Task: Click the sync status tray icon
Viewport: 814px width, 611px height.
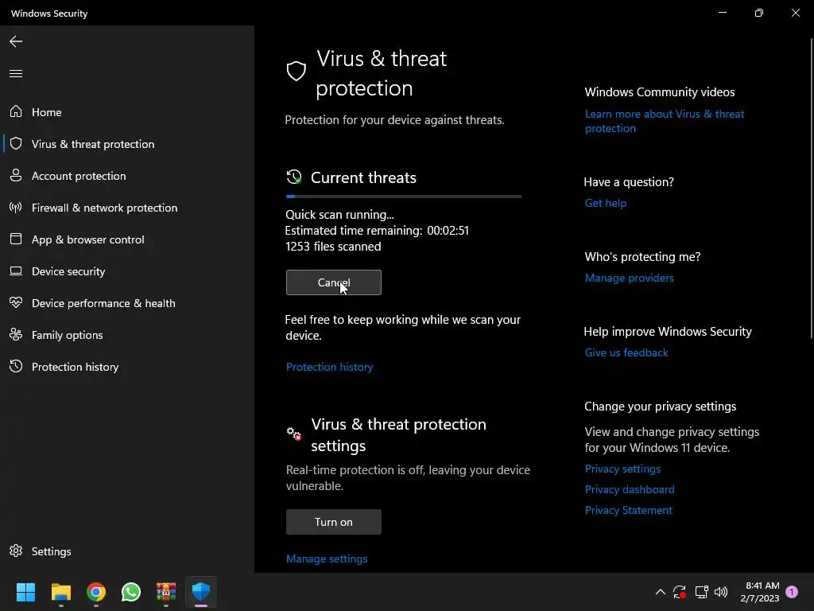Action: [680, 592]
